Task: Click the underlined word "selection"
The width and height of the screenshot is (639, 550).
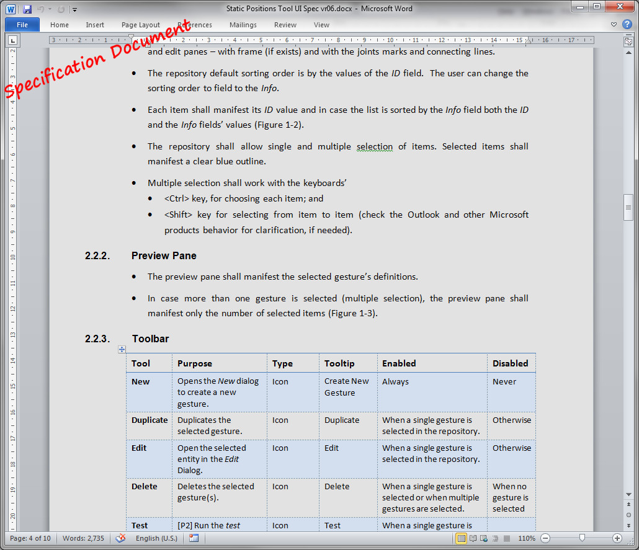Action: pyautogui.click(x=375, y=147)
